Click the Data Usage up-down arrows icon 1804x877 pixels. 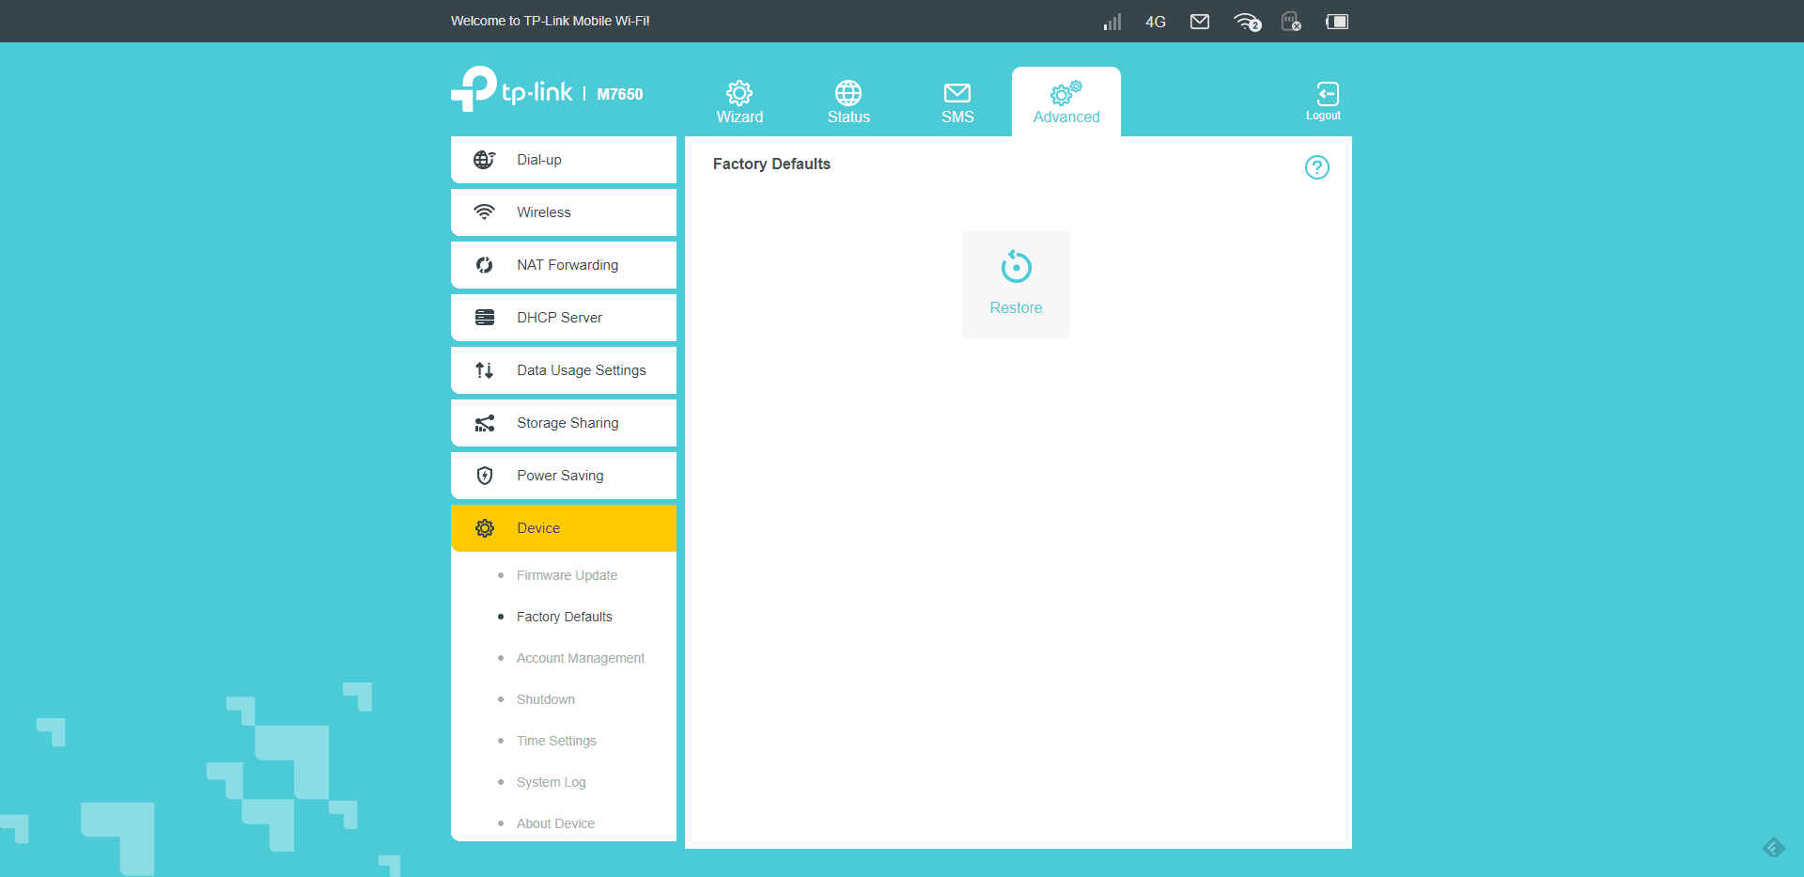click(485, 370)
